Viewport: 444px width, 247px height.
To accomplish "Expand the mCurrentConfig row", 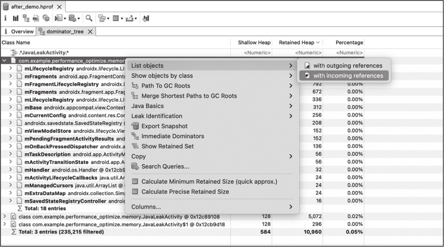I will [10, 115].
